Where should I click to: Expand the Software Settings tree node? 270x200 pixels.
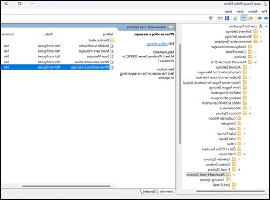pyautogui.click(x=261, y=32)
